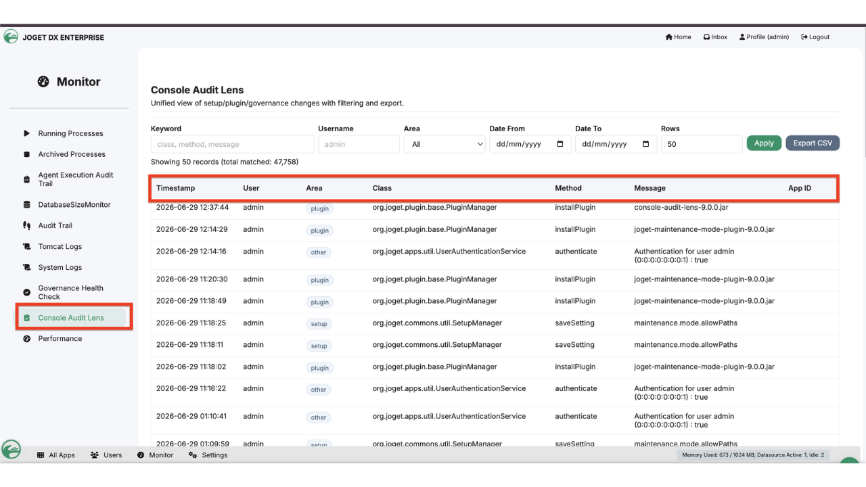The width and height of the screenshot is (866, 487).
Task: Open calendar picker in Date To
Action: coord(646,144)
